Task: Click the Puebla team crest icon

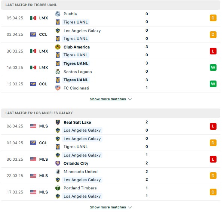Action: click(x=58, y=14)
